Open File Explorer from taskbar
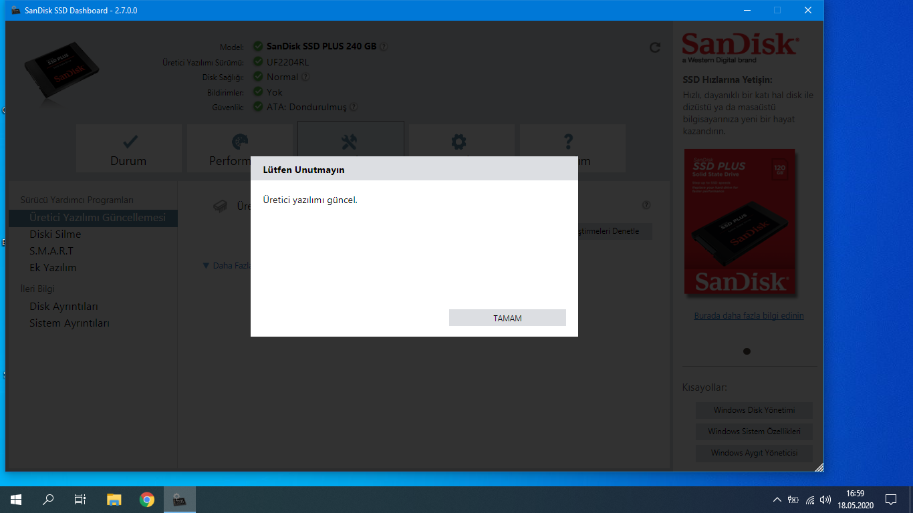 click(114, 500)
